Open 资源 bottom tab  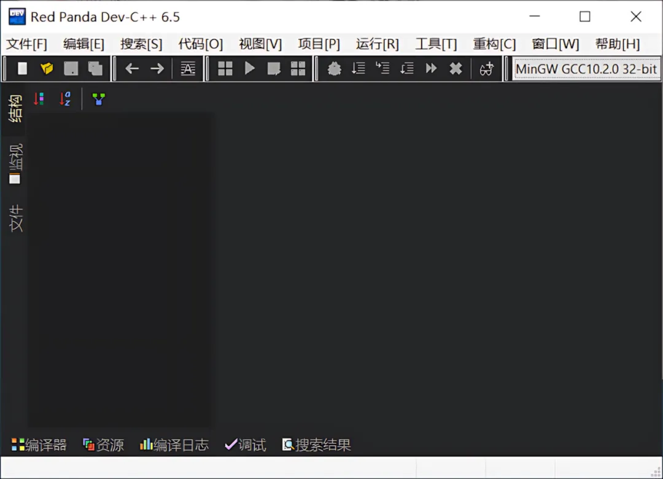click(x=104, y=445)
